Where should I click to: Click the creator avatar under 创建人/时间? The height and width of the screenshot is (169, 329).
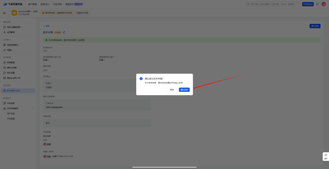click(x=45, y=156)
